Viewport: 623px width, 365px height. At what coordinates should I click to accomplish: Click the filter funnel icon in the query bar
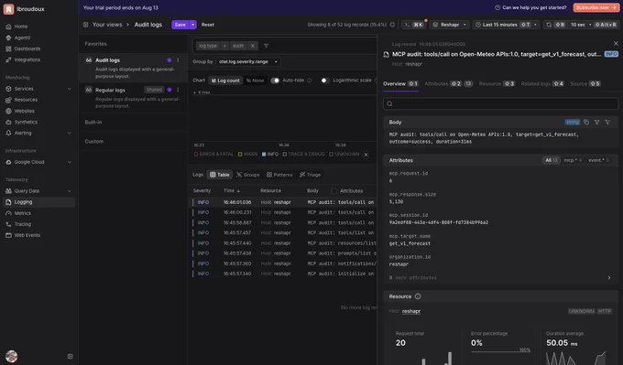pyautogui.click(x=267, y=46)
